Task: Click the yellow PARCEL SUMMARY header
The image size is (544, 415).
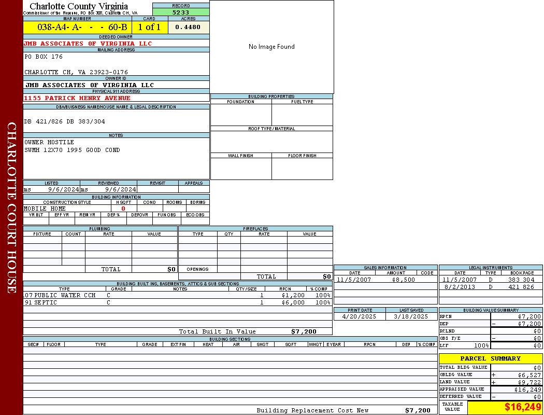Action: click(x=490, y=358)
